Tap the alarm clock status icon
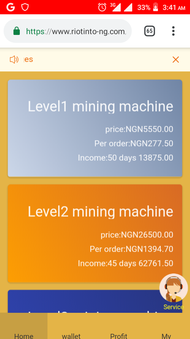This screenshot has height=339, width=190. tap(102, 8)
